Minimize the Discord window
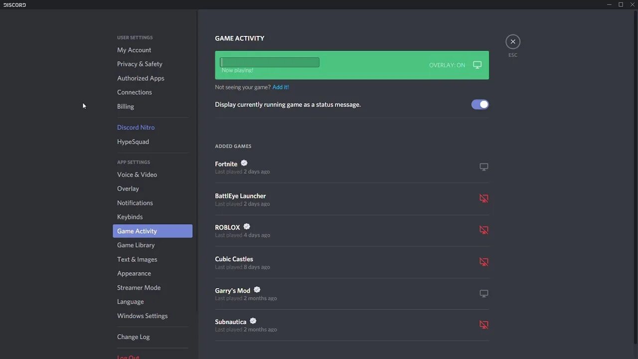 pos(609,4)
